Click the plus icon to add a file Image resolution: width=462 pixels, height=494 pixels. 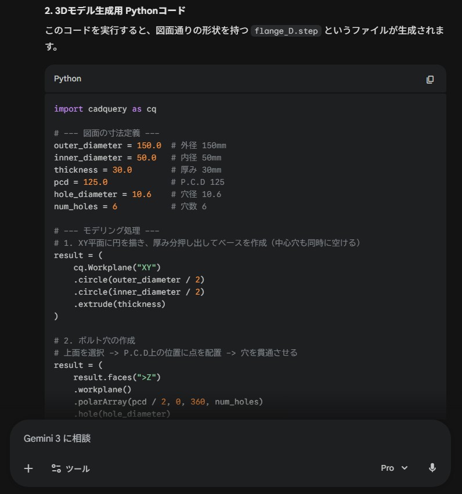(x=28, y=468)
